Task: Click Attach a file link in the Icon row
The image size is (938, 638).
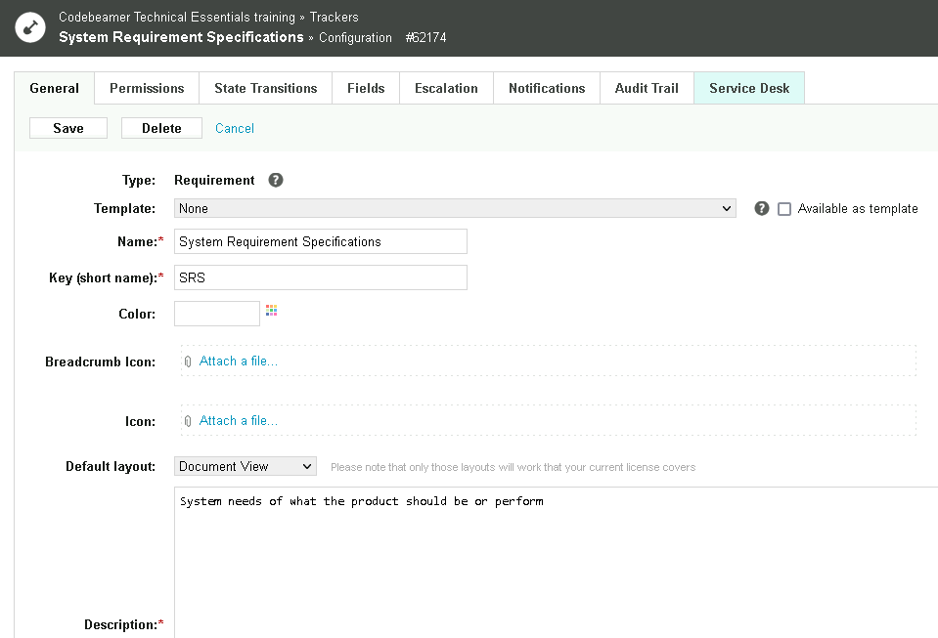Action: tap(238, 420)
